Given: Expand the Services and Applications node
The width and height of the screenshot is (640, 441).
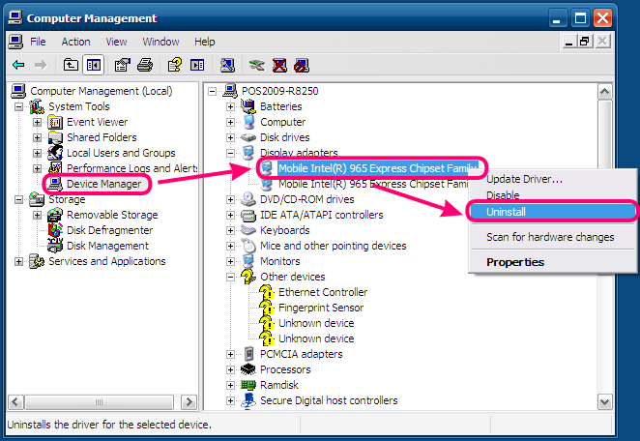Looking at the screenshot, I should click(19, 261).
